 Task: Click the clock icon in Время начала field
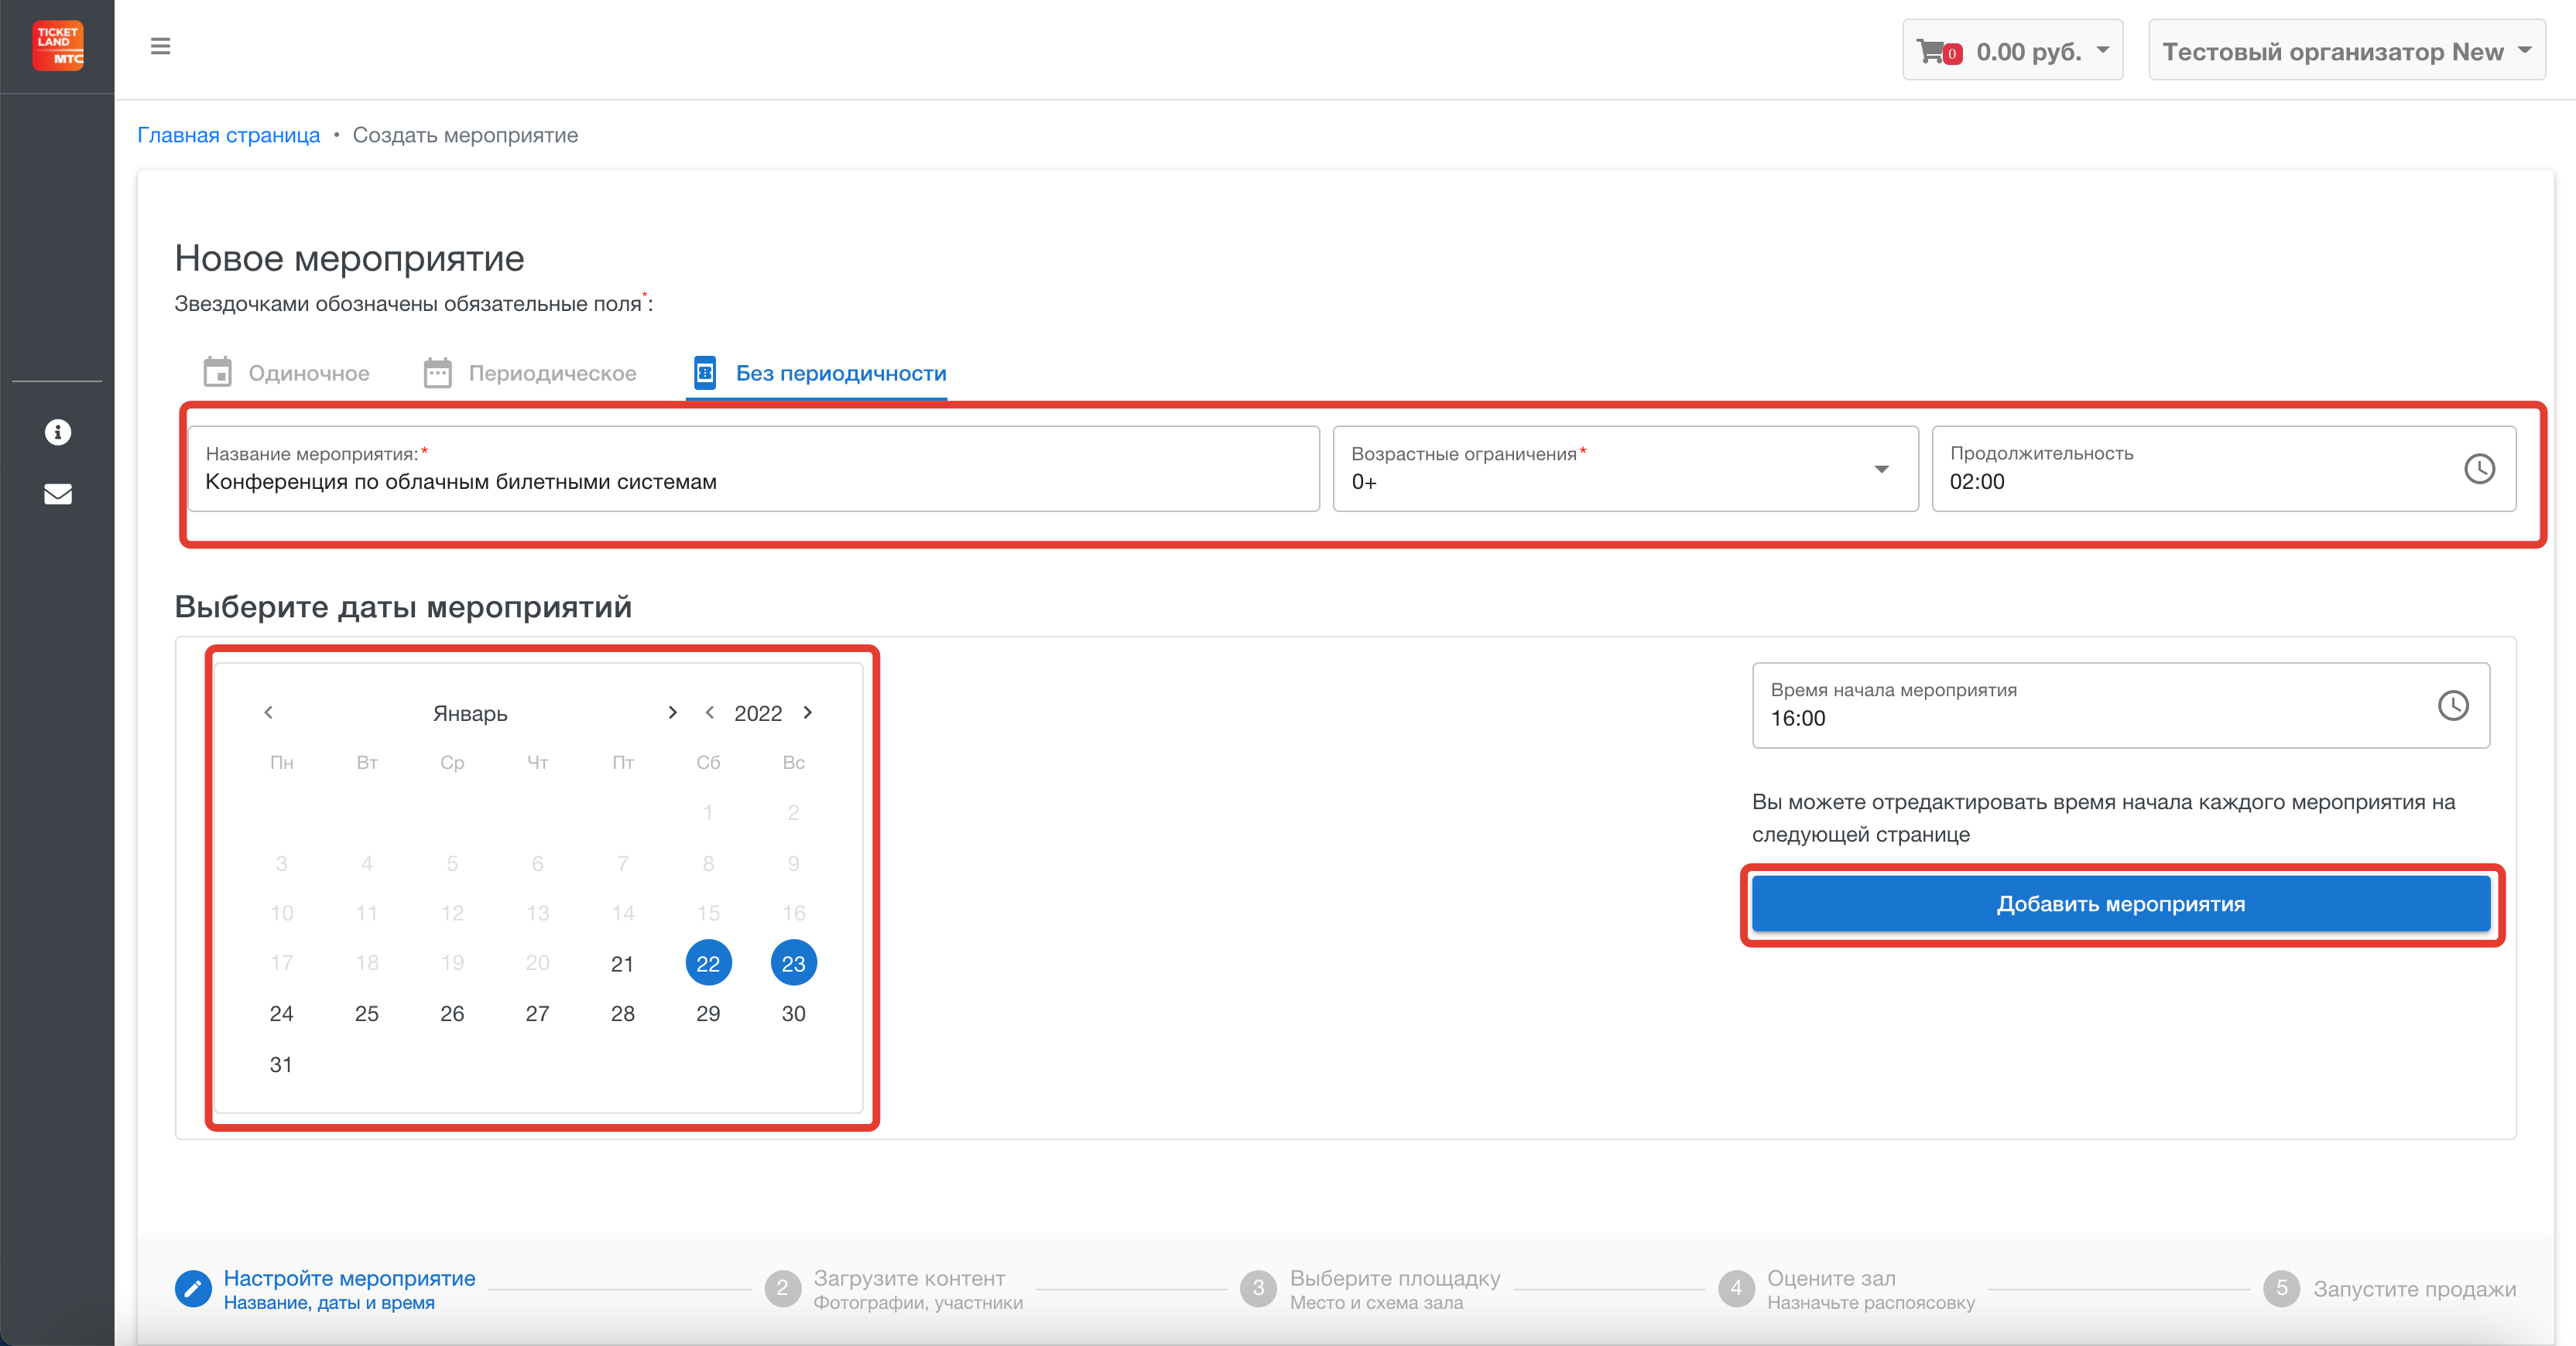coord(2452,705)
